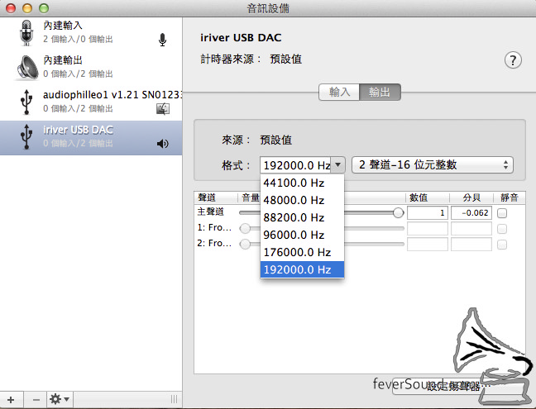Viewport: 536px width, 409px height.
Task: Remove device with minus button
Action: 36,400
